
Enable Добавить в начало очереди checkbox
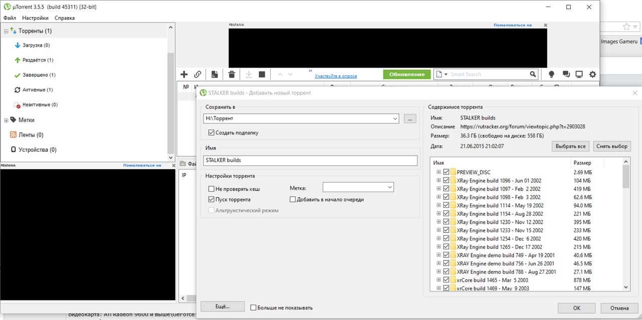293,199
